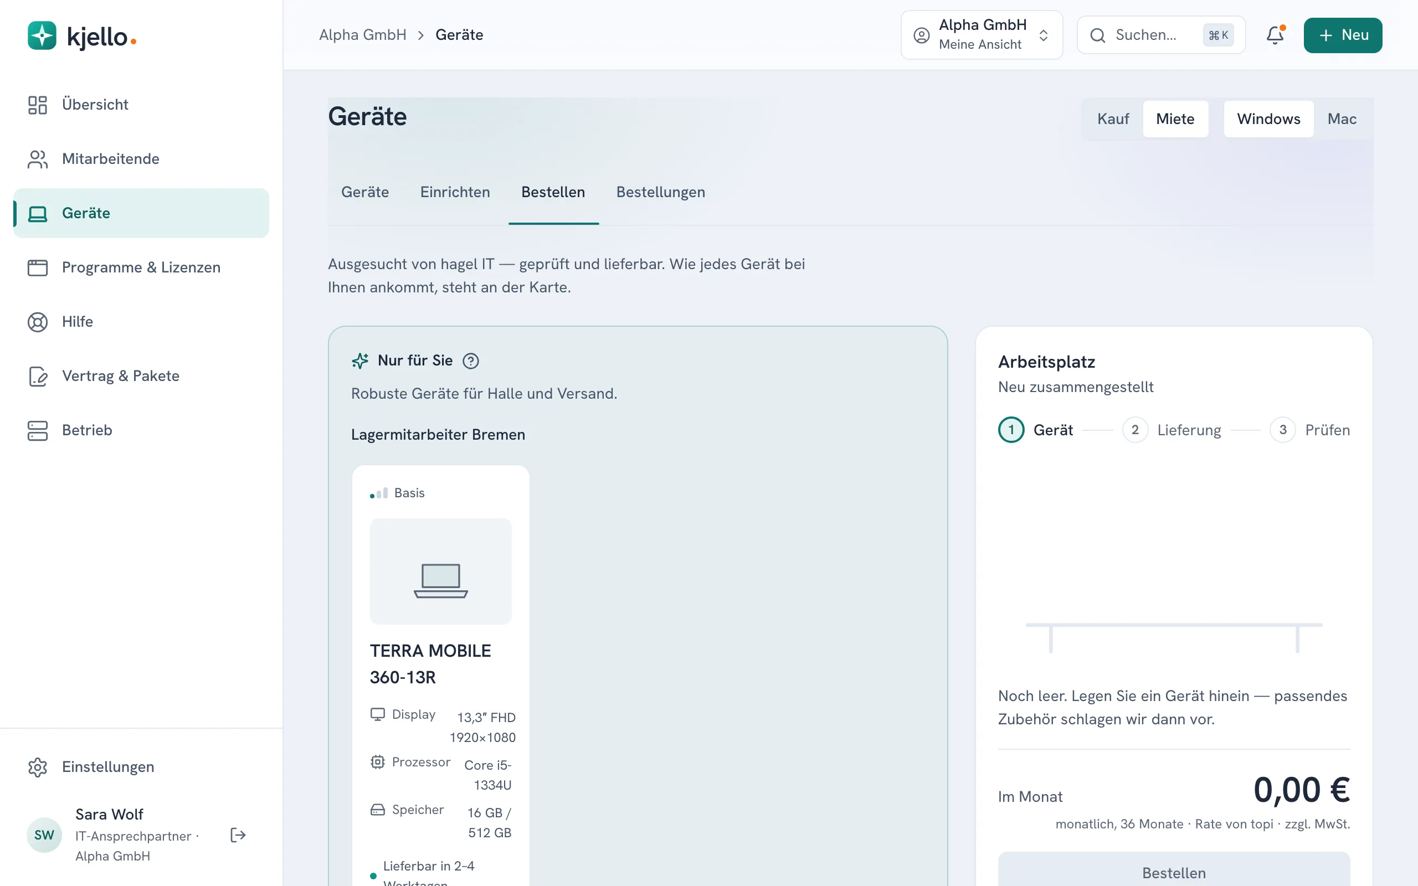Screen dimensions: 1418x886
Task: Open the Einrichten tab
Action: [455, 192]
